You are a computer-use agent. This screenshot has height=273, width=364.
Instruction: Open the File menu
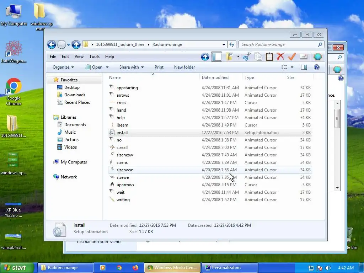tap(53, 57)
